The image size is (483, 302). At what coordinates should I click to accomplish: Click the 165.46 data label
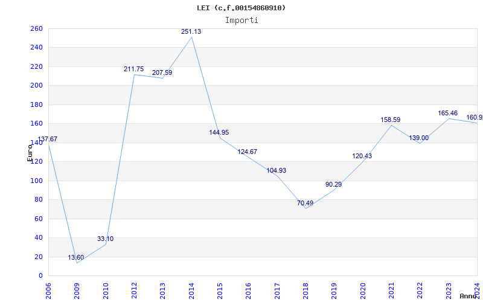tap(448, 113)
